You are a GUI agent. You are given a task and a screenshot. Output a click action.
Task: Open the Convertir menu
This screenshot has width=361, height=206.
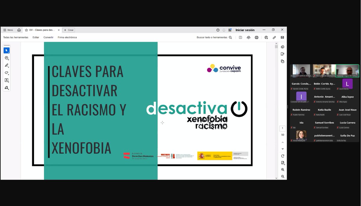[48, 38]
